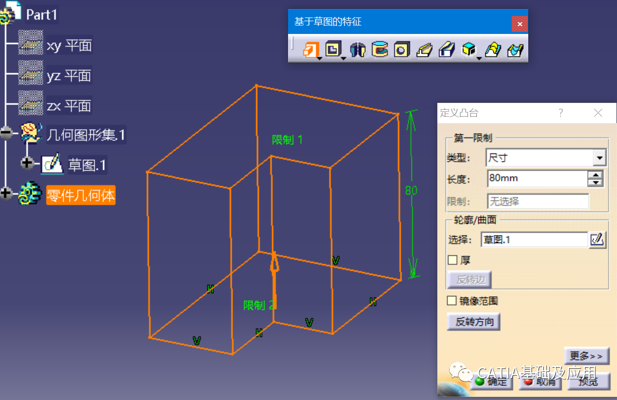
Task: Click the yz 平面 plane icon
Action: pyautogui.click(x=31, y=73)
